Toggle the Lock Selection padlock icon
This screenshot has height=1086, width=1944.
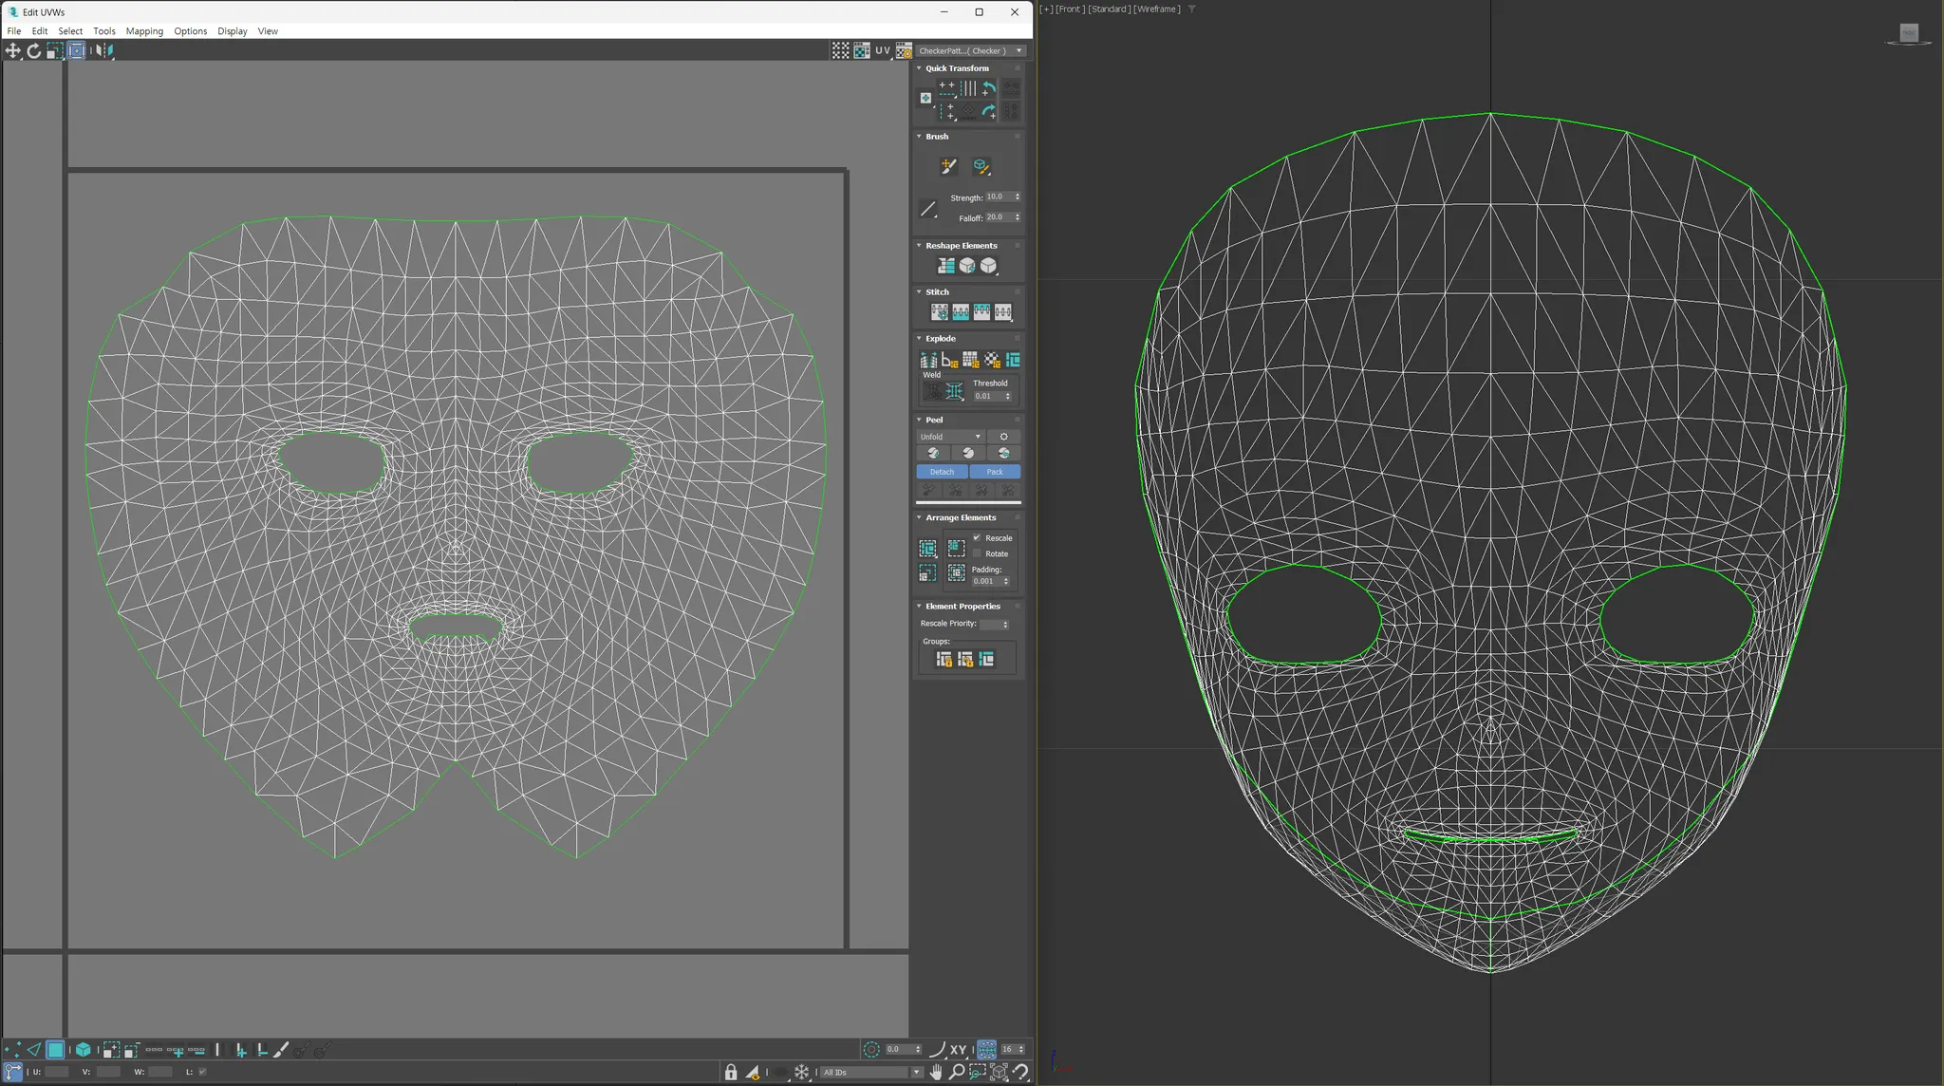click(x=731, y=1072)
